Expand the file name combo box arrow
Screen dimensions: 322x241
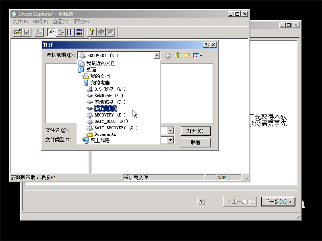click(x=170, y=131)
